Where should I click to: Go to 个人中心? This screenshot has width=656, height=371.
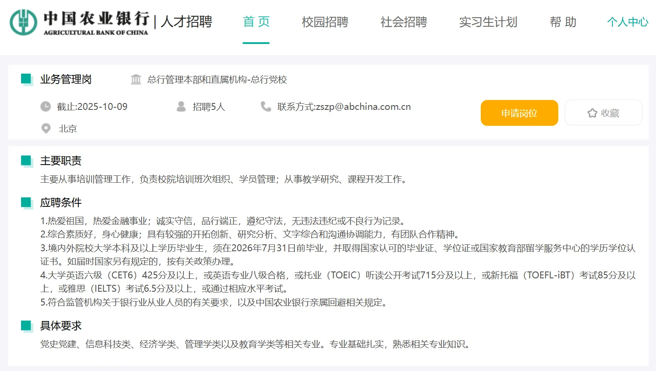pyautogui.click(x=628, y=22)
